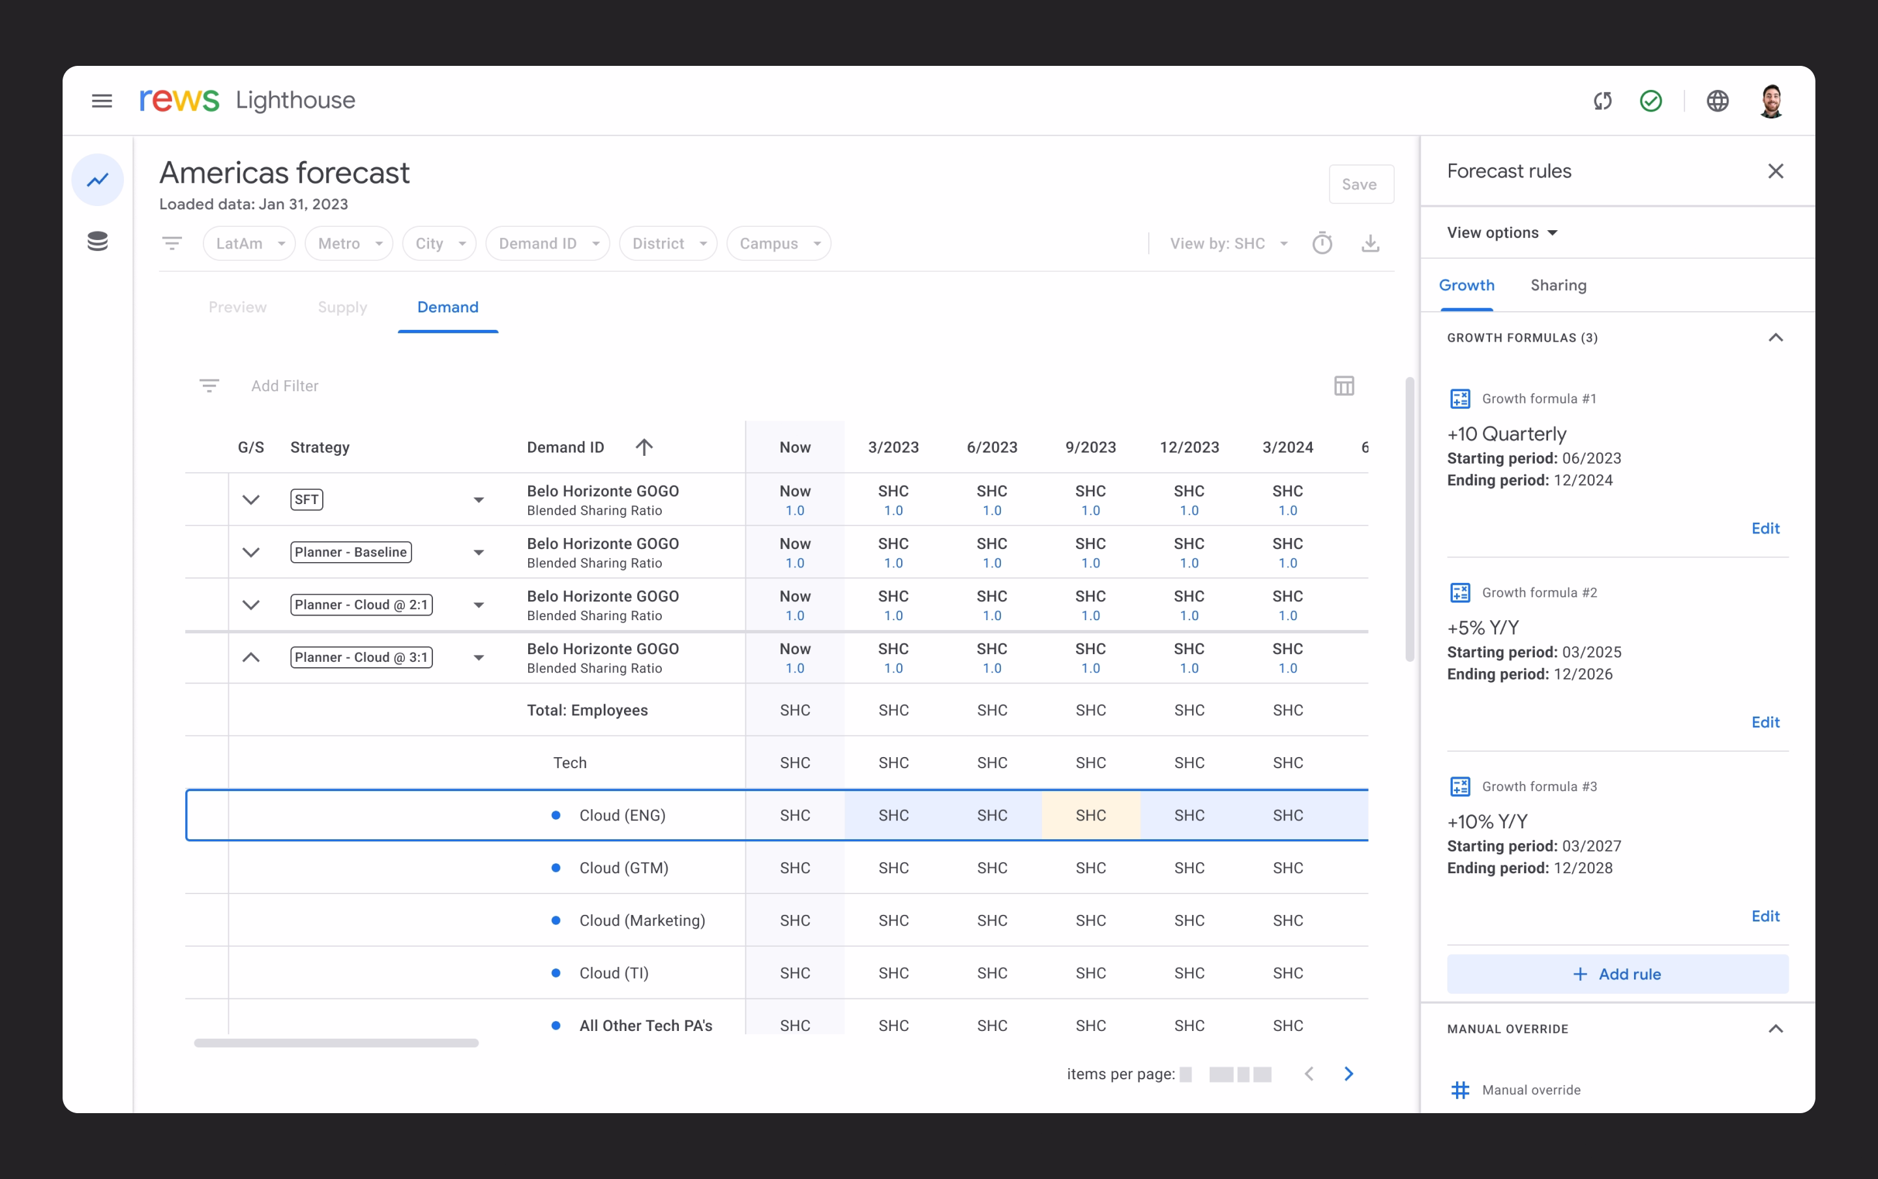Switch to the Supply tab

coord(342,307)
